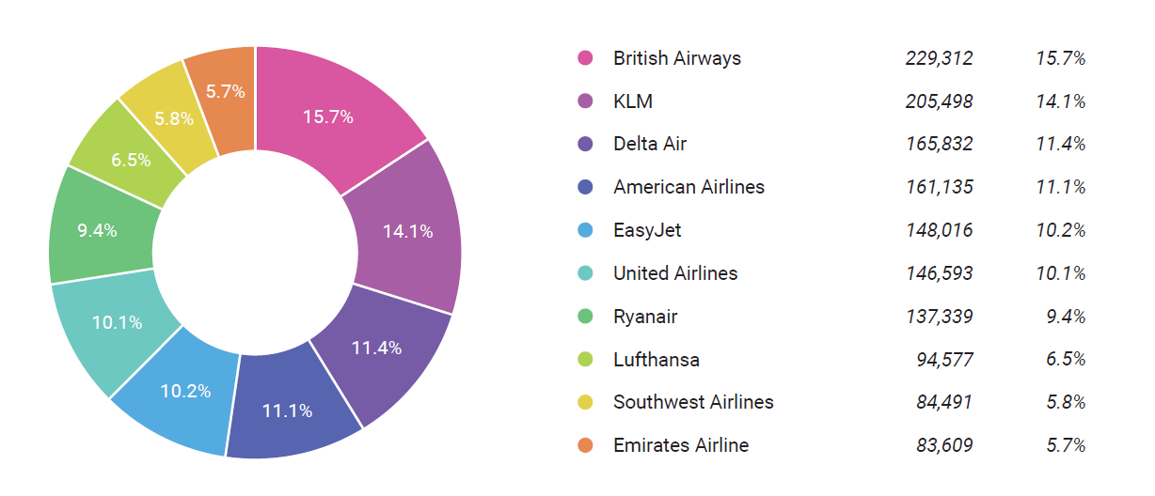The width and height of the screenshot is (1155, 496).
Task: Click the KLM purple legend dot
Action: 585,101
